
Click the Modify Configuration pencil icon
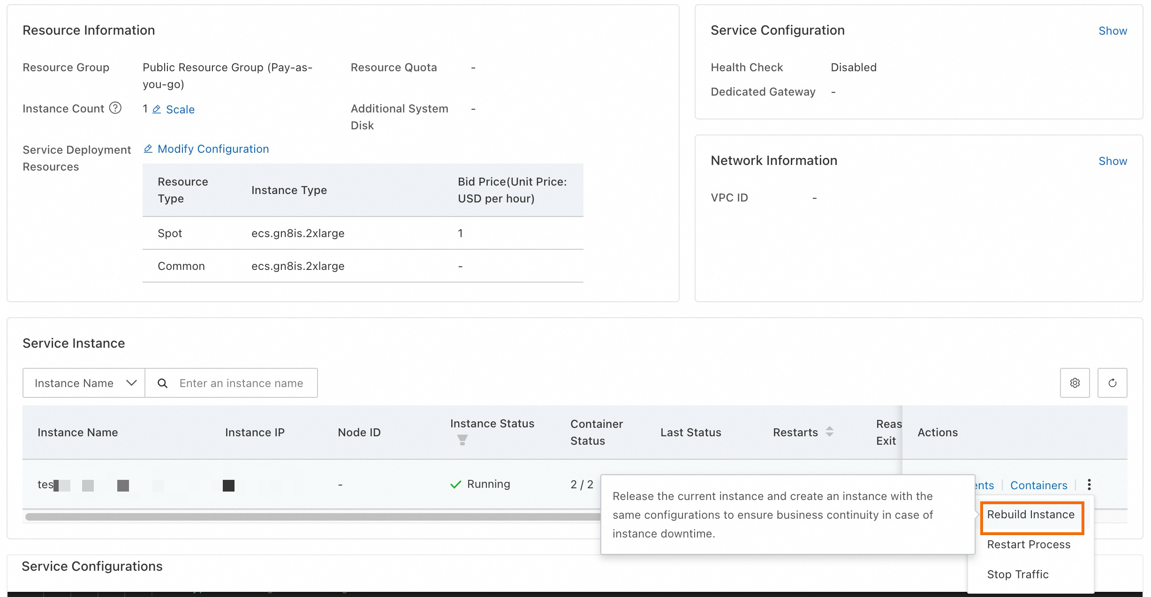[x=148, y=149]
